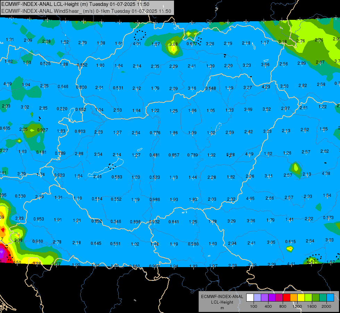Click the wind shear value 3.26

pos(210,44)
